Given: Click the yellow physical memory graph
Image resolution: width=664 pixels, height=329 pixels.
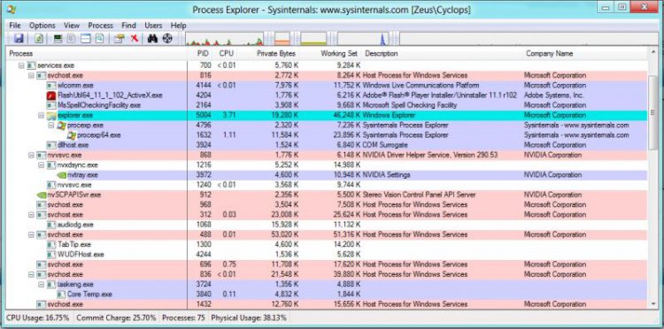Looking at the screenshot, I should 313,39.
